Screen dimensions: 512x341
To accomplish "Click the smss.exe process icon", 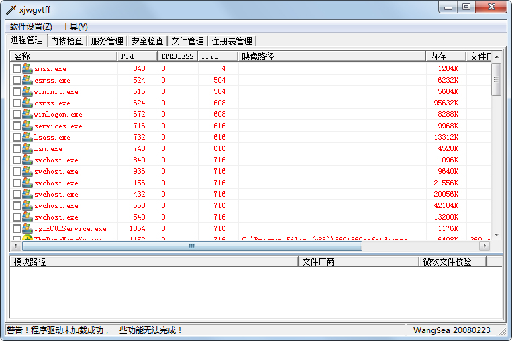I will click(x=28, y=68).
